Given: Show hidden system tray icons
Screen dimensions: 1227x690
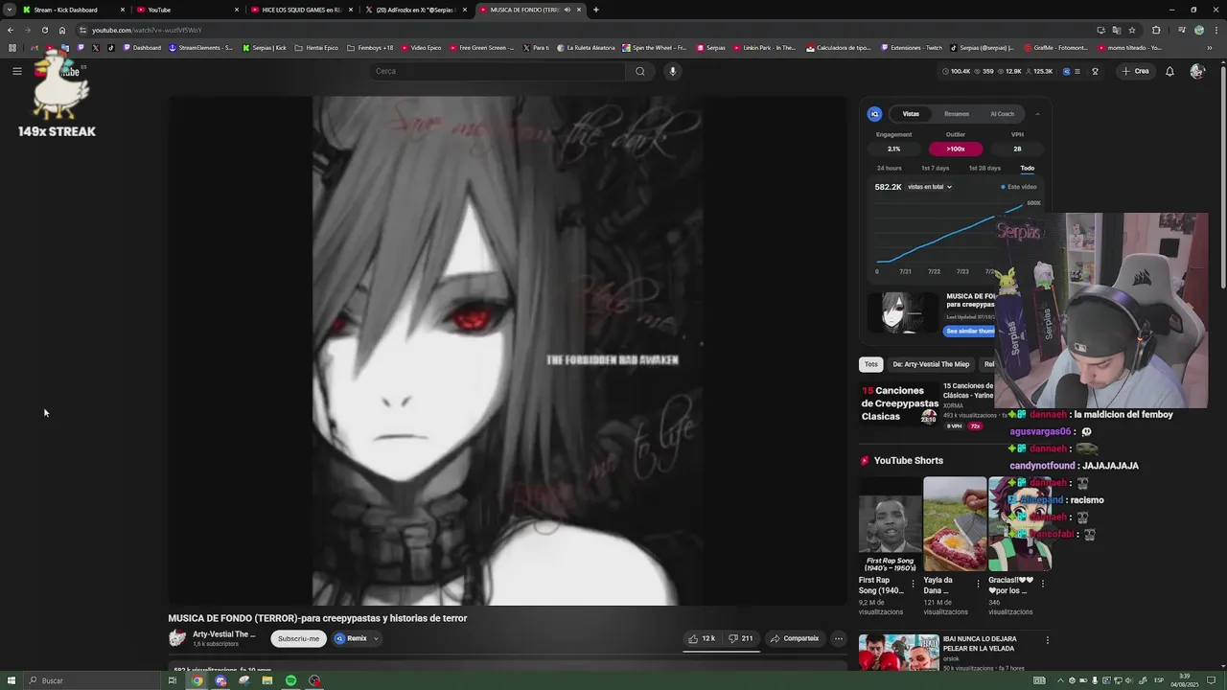Looking at the screenshot, I should coord(1061,680).
